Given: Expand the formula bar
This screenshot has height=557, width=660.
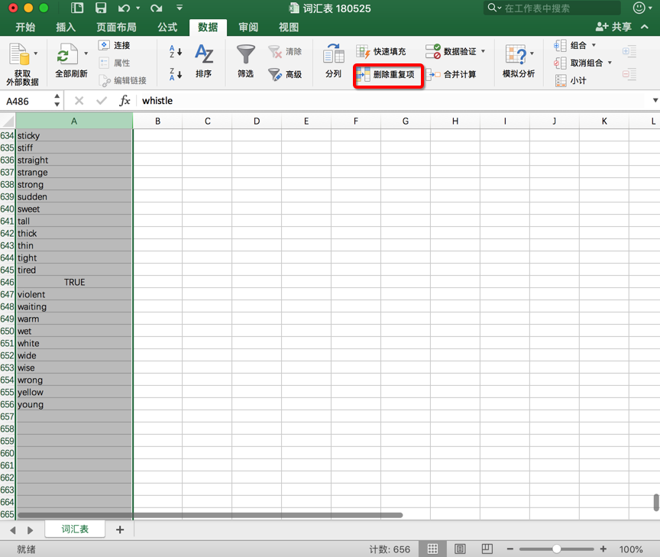Looking at the screenshot, I should pyautogui.click(x=655, y=100).
